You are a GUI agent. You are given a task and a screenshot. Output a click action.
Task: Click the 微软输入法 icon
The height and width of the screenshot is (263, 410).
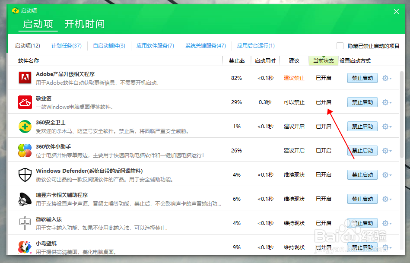pyautogui.click(x=25, y=223)
